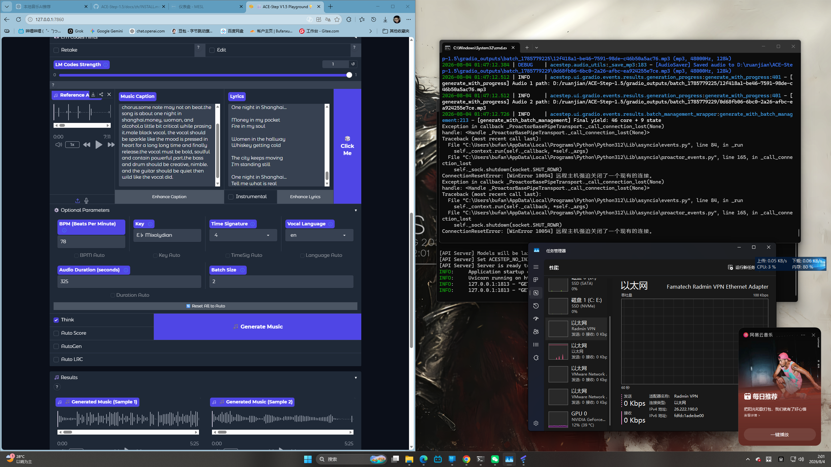Check the BPM Auto checkbox
Image resolution: width=831 pixels, height=467 pixels.
pyautogui.click(x=76, y=256)
